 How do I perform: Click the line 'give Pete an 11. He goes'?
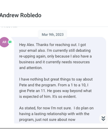pyautogui.click(x=55, y=91)
